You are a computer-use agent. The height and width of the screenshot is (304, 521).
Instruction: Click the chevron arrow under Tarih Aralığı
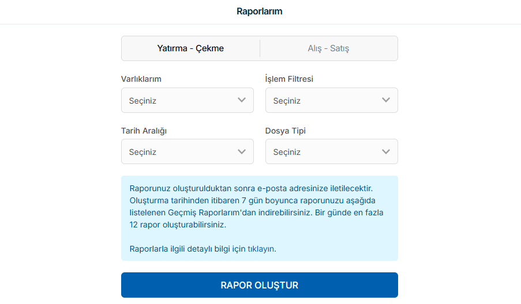(x=242, y=151)
